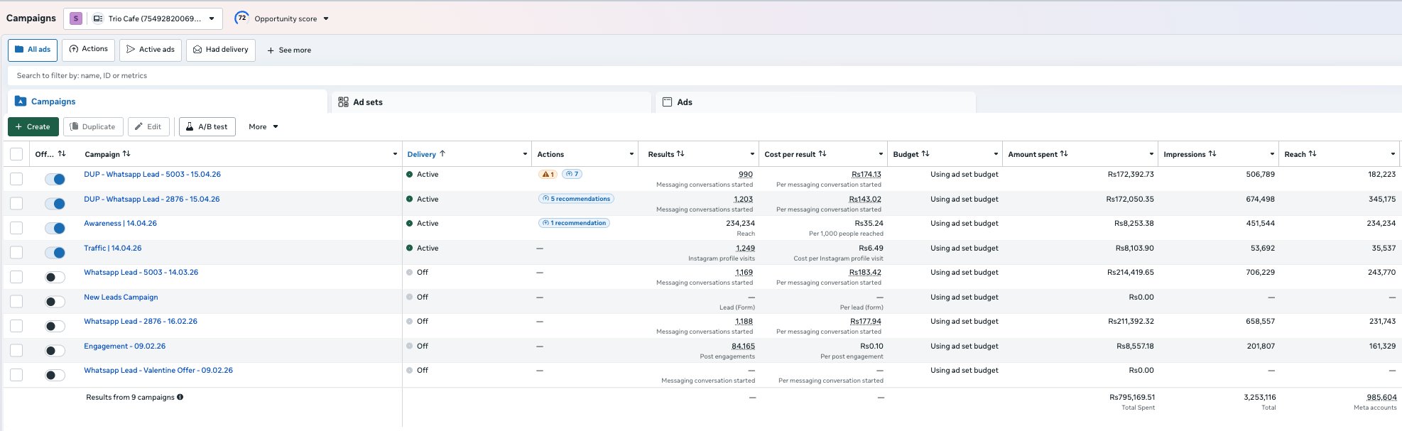Open the Traffic | 14.04.26 campaign link
Screen dimensions: 1402x431
(112, 248)
